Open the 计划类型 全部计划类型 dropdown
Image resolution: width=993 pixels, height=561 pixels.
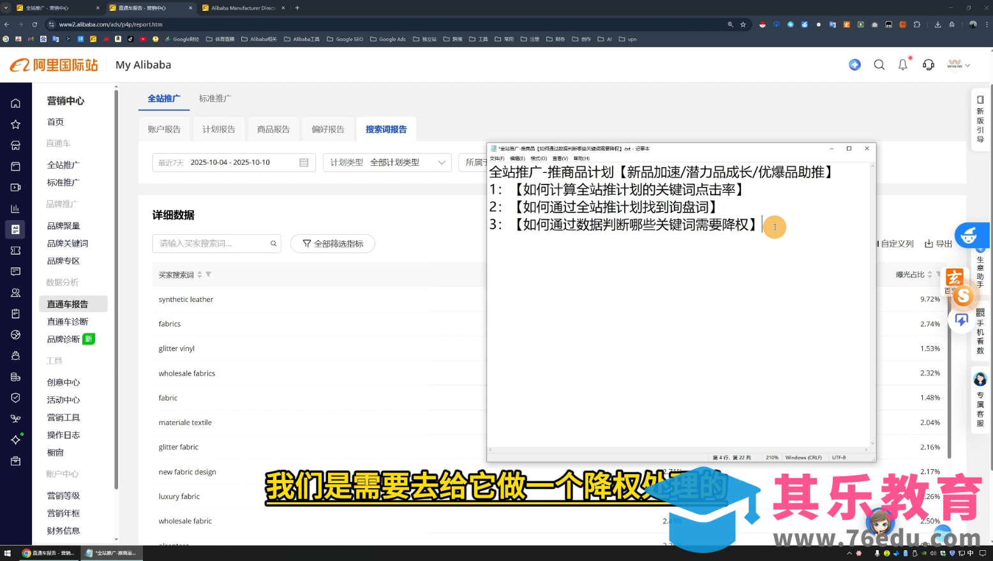click(x=387, y=162)
